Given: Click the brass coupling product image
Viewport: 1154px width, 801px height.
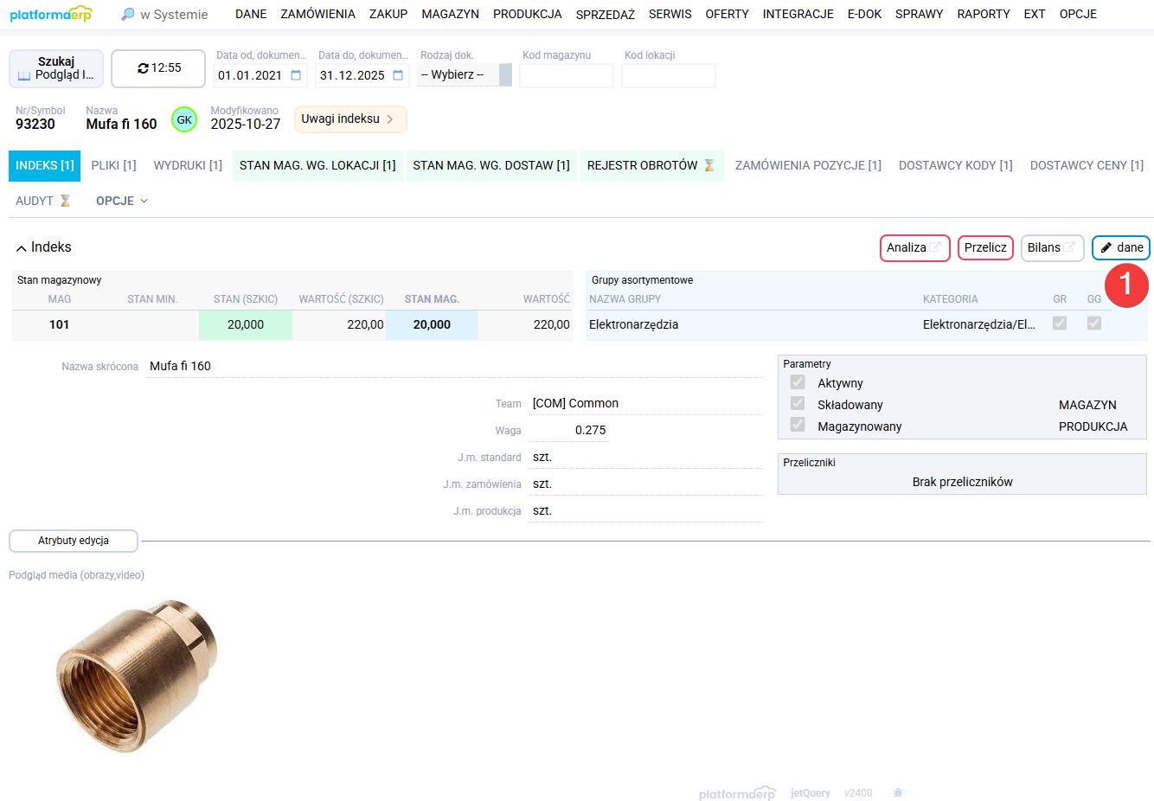Looking at the screenshot, I should point(138,675).
